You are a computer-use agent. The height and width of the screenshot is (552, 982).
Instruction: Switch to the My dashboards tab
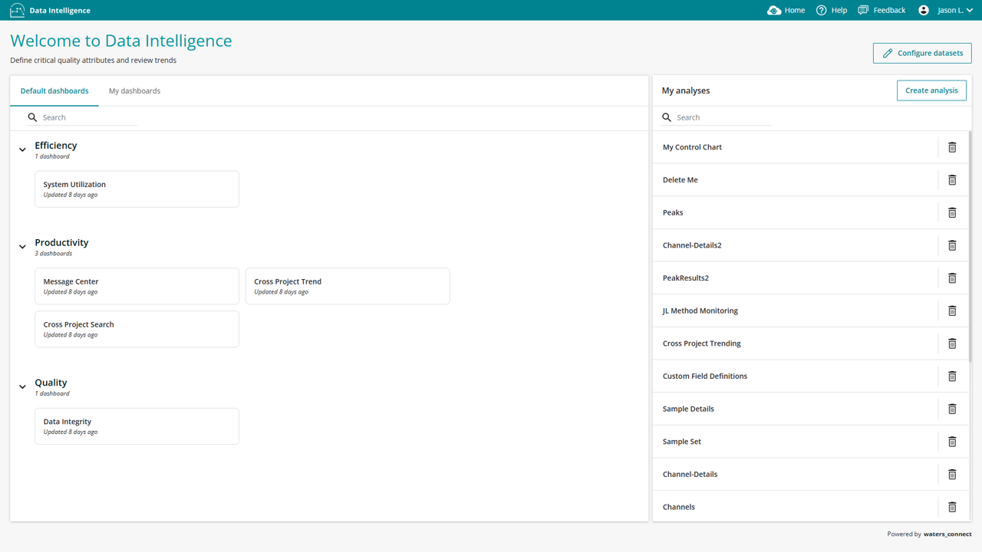[x=134, y=90]
